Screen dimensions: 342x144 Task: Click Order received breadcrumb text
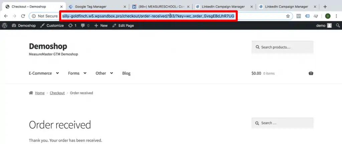click(81, 93)
